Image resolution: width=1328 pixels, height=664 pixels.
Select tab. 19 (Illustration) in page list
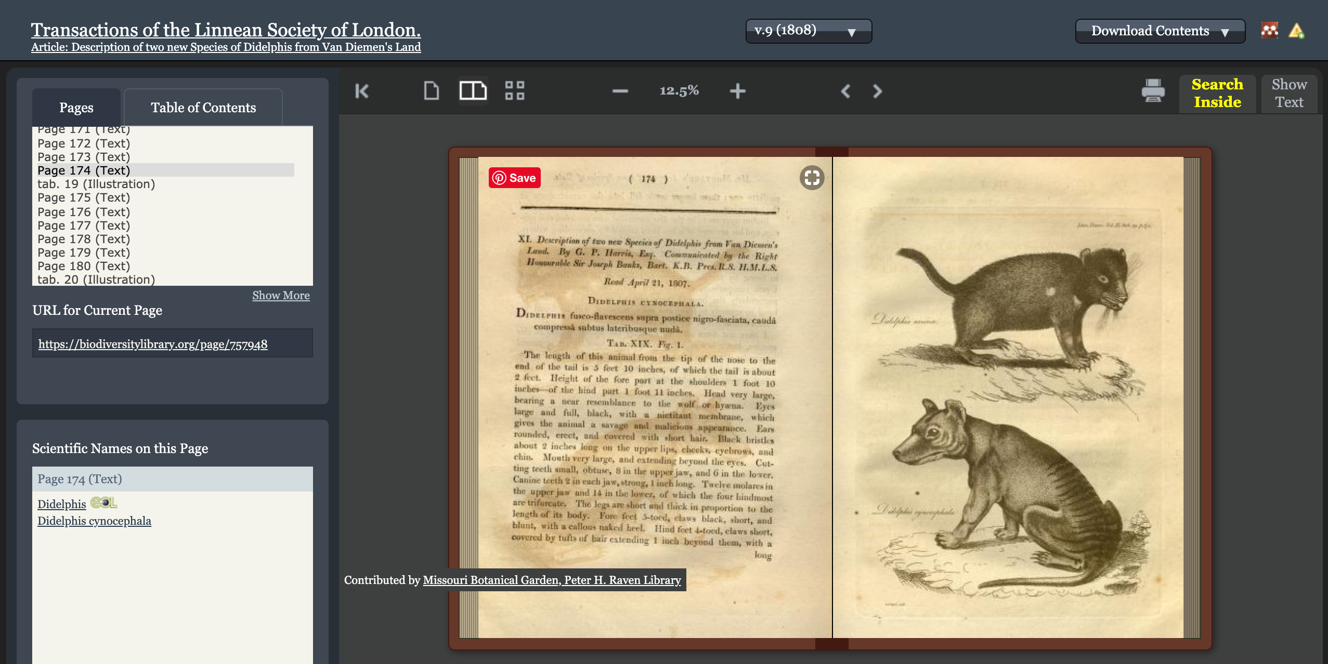click(96, 184)
